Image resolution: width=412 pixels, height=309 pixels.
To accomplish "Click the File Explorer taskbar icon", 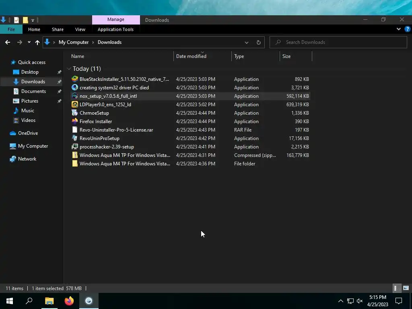I will click(x=49, y=301).
